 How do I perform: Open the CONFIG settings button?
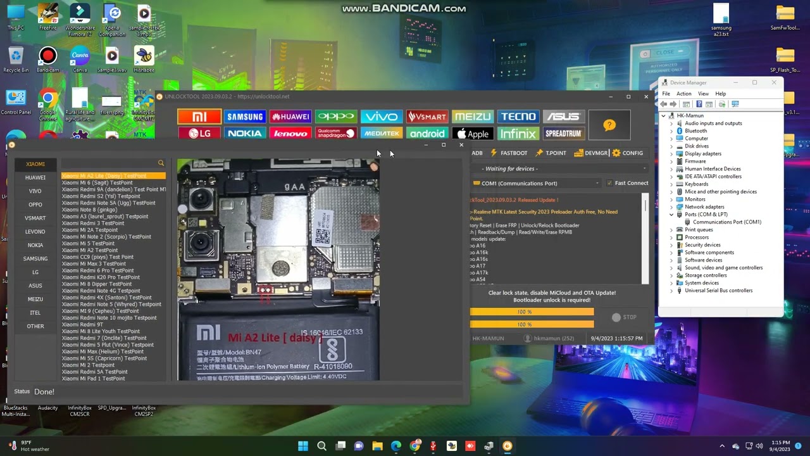pyautogui.click(x=627, y=153)
